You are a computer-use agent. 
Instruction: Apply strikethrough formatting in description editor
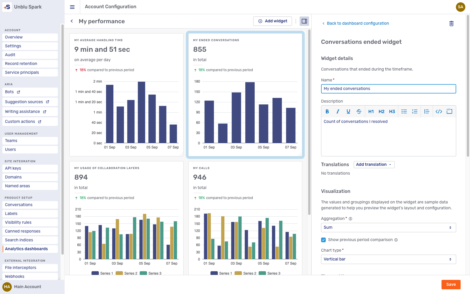pyautogui.click(x=359, y=111)
